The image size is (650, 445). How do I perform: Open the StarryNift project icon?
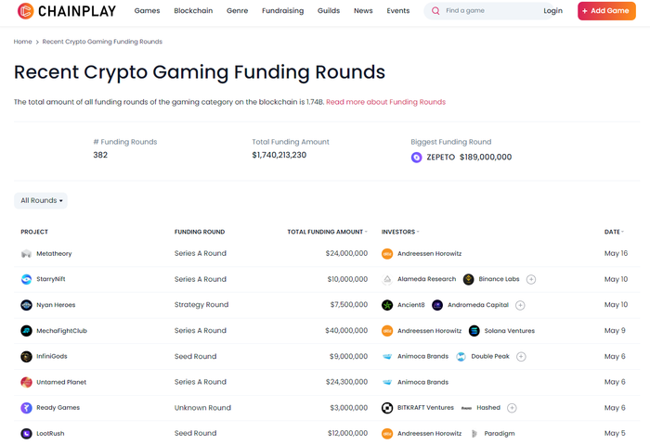pos(26,279)
